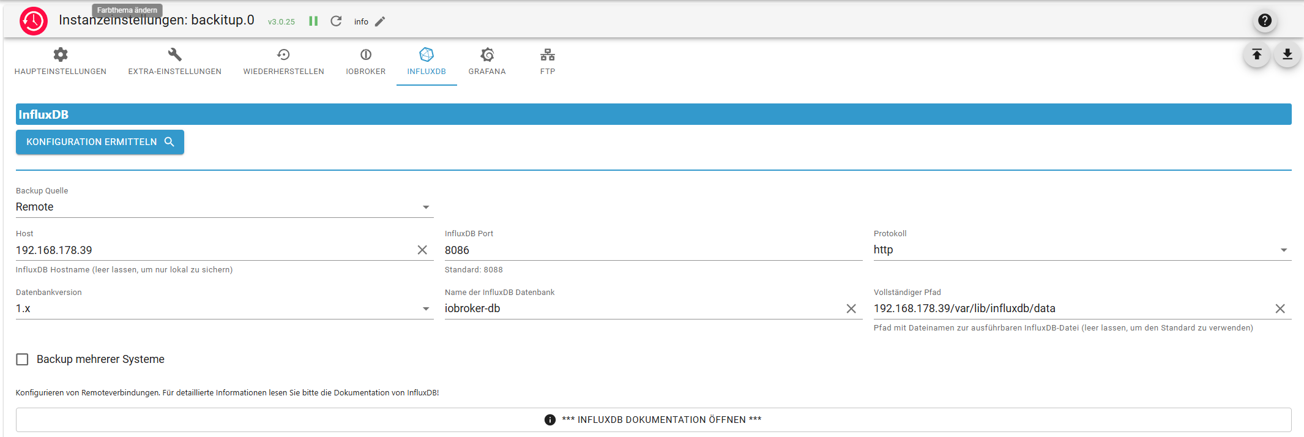Click the InfluxDB section header
Image resolution: width=1304 pixels, height=437 pixels.
[654, 114]
